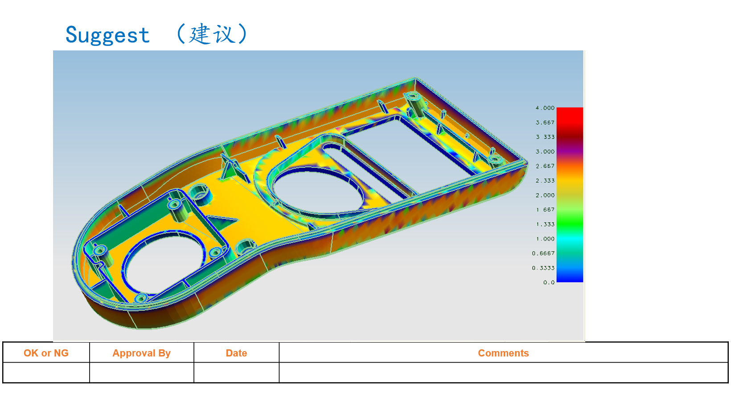Click the "Suggest (建议)" slide title

pyautogui.click(x=157, y=34)
